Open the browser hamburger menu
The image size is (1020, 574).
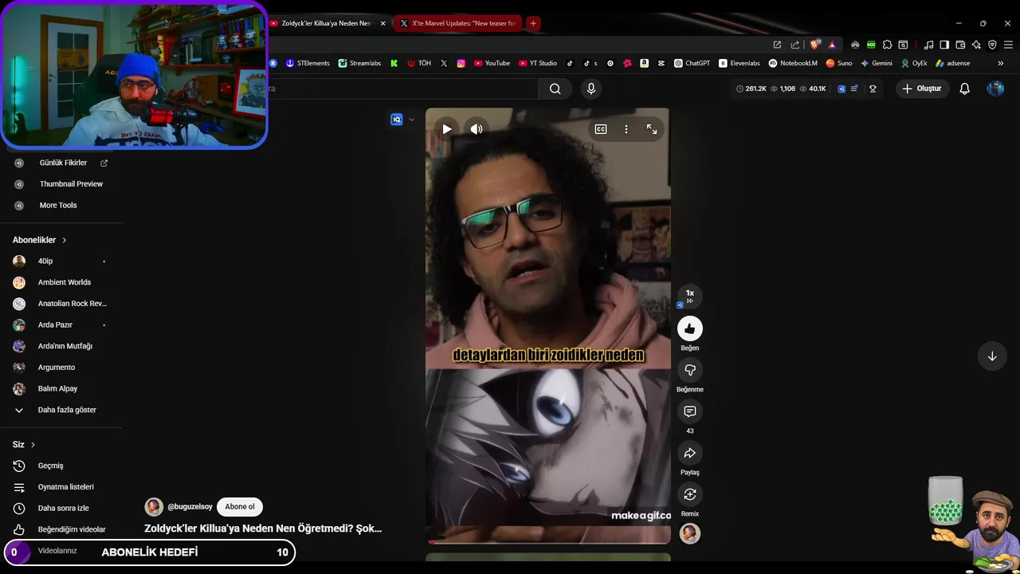(x=1008, y=45)
